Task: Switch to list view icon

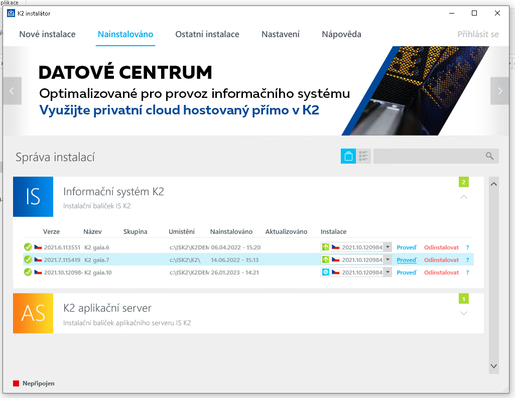Action: tap(364, 156)
